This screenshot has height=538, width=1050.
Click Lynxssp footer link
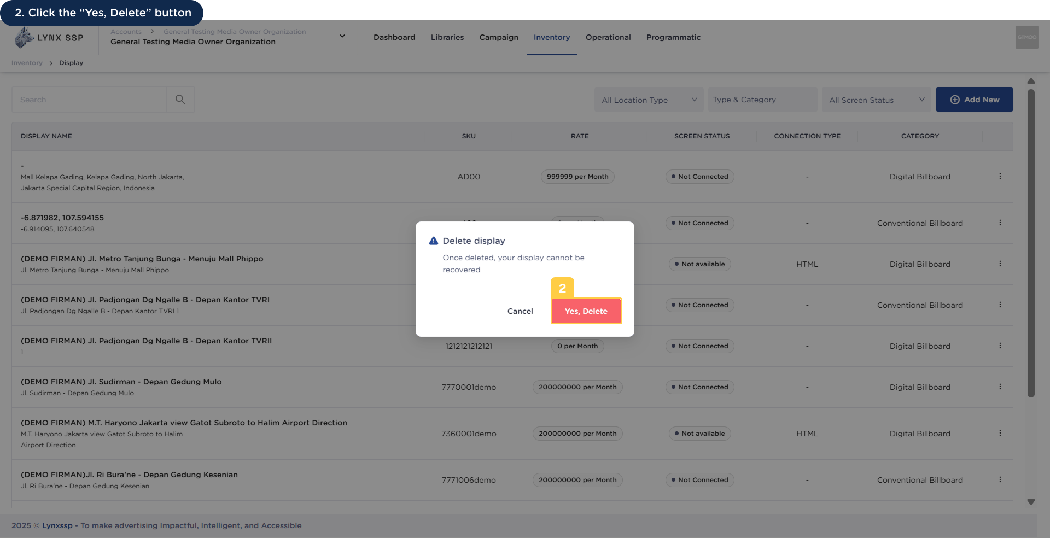tap(57, 525)
